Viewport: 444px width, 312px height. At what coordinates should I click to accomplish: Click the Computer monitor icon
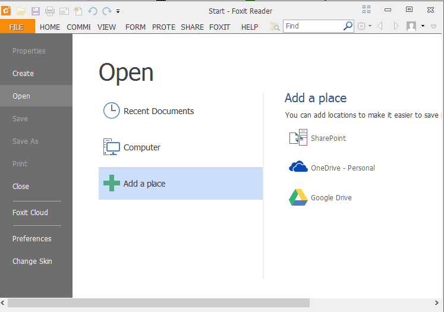112,147
